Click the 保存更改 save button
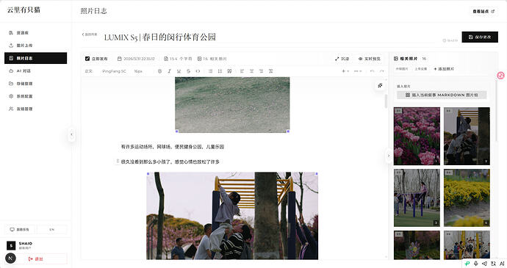Image resolution: width=507 pixels, height=268 pixels. pyautogui.click(x=480, y=37)
